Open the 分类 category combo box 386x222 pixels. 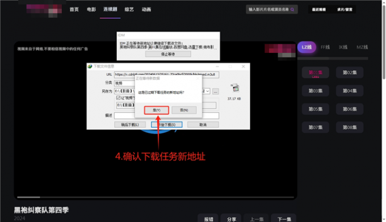[x=124, y=83]
